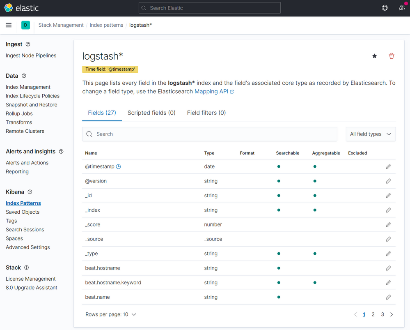410x330 pixels.
Task: Open the Rows per page selector
Action: click(x=111, y=314)
